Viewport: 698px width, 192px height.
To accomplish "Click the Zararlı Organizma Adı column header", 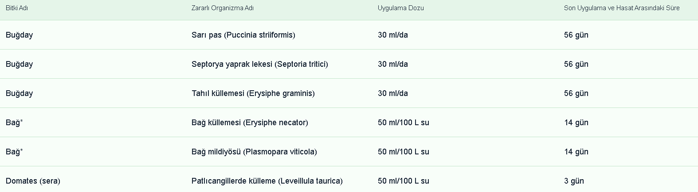I will [x=223, y=8].
